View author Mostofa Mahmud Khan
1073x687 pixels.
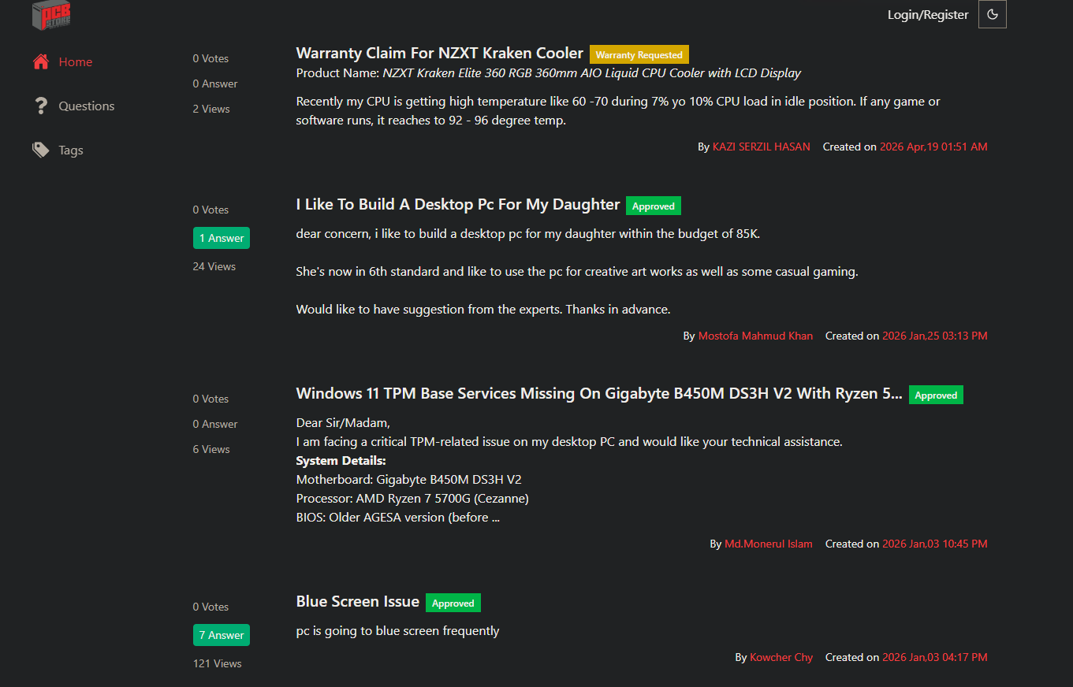(755, 336)
